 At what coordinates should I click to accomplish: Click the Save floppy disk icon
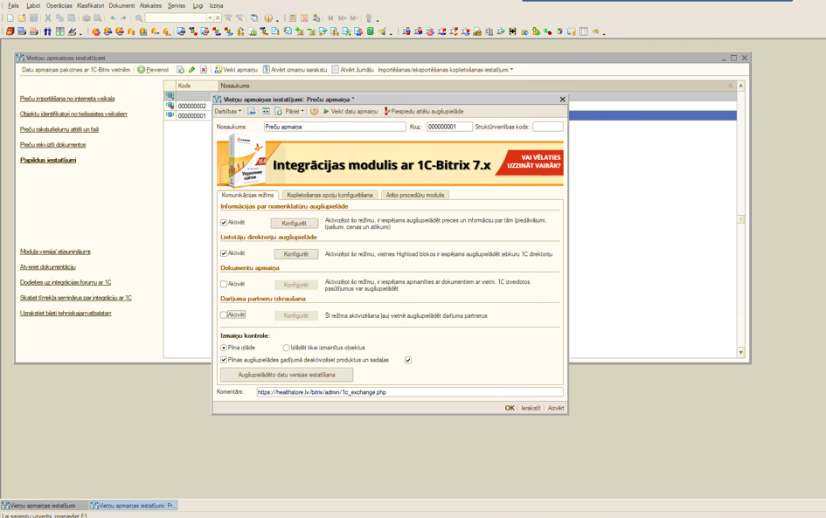(34, 17)
